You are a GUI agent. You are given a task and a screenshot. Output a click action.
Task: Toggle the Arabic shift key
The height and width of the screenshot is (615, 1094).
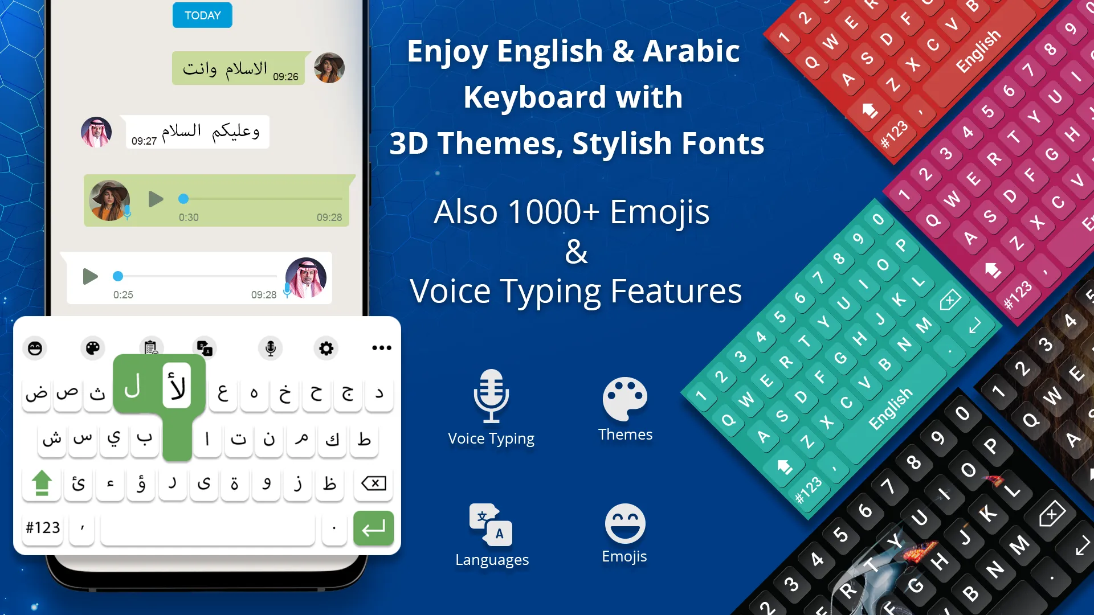point(40,483)
